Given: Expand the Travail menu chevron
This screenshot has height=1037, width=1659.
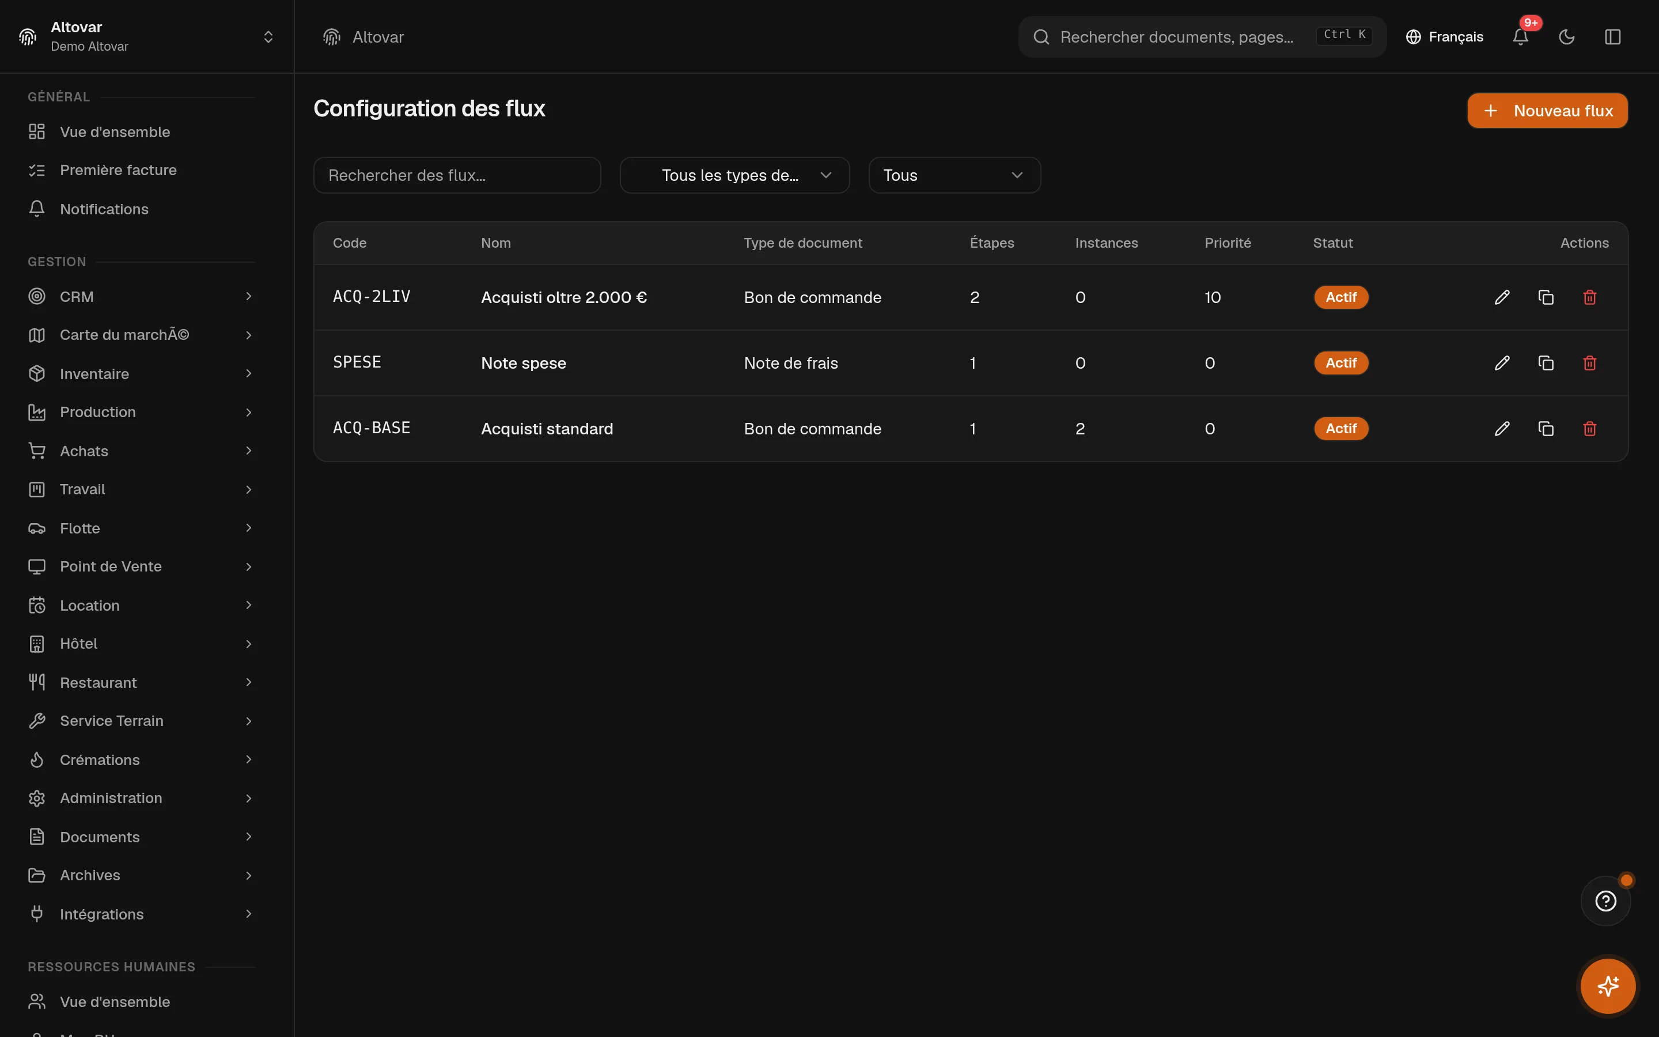Looking at the screenshot, I should 249,489.
